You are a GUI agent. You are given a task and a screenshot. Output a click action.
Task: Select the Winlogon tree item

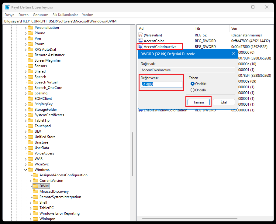tap(47, 219)
